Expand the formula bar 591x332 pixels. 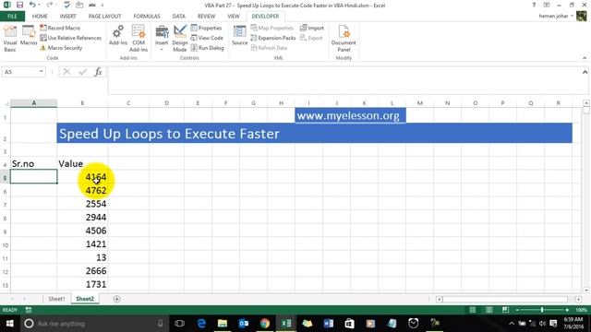pos(585,72)
